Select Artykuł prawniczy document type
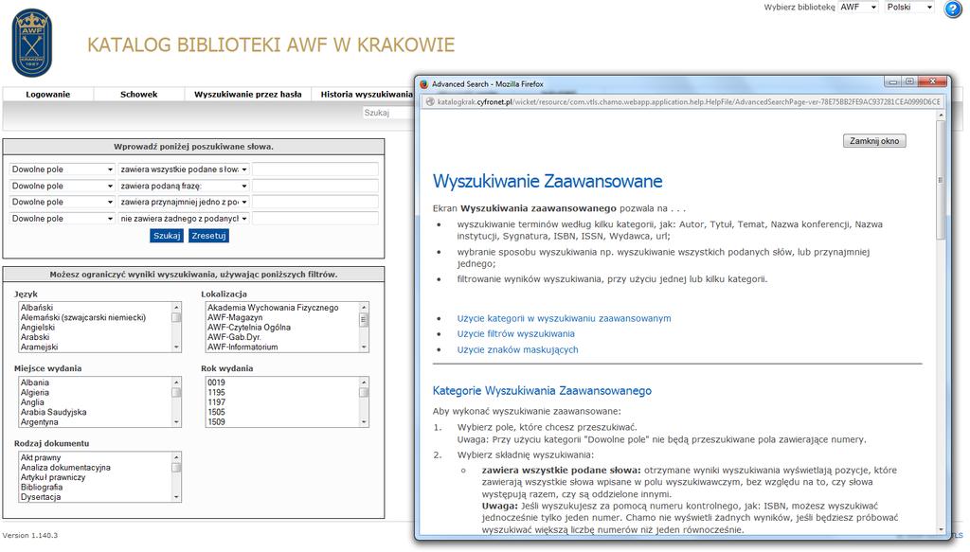 [53, 478]
